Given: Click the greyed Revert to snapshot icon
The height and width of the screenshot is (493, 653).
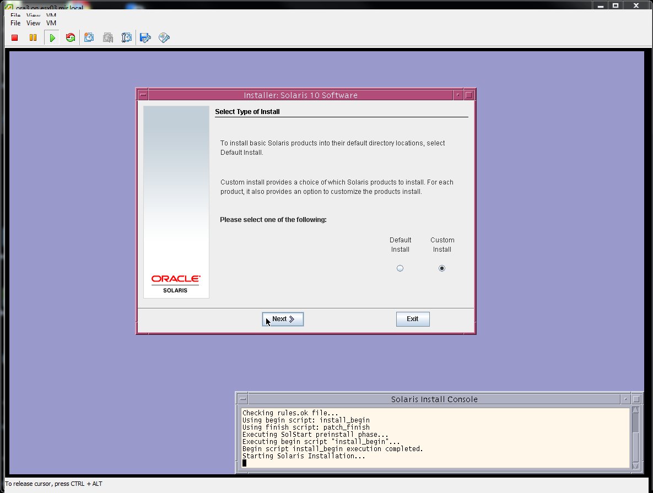Looking at the screenshot, I should point(108,38).
